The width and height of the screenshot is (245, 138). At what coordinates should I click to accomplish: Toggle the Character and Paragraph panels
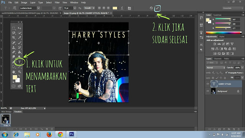point(129,8)
